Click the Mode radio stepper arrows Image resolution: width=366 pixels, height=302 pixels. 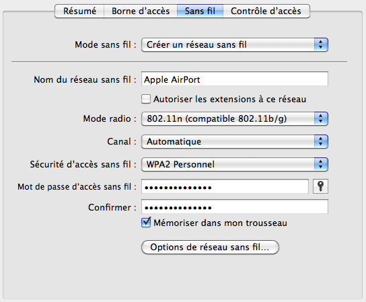pyautogui.click(x=321, y=118)
